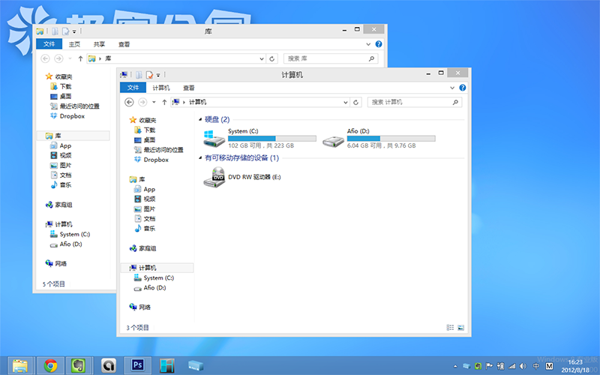Collapse the 硬盘 (2) group
The height and width of the screenshot is (375, 600).
(200, 119)
